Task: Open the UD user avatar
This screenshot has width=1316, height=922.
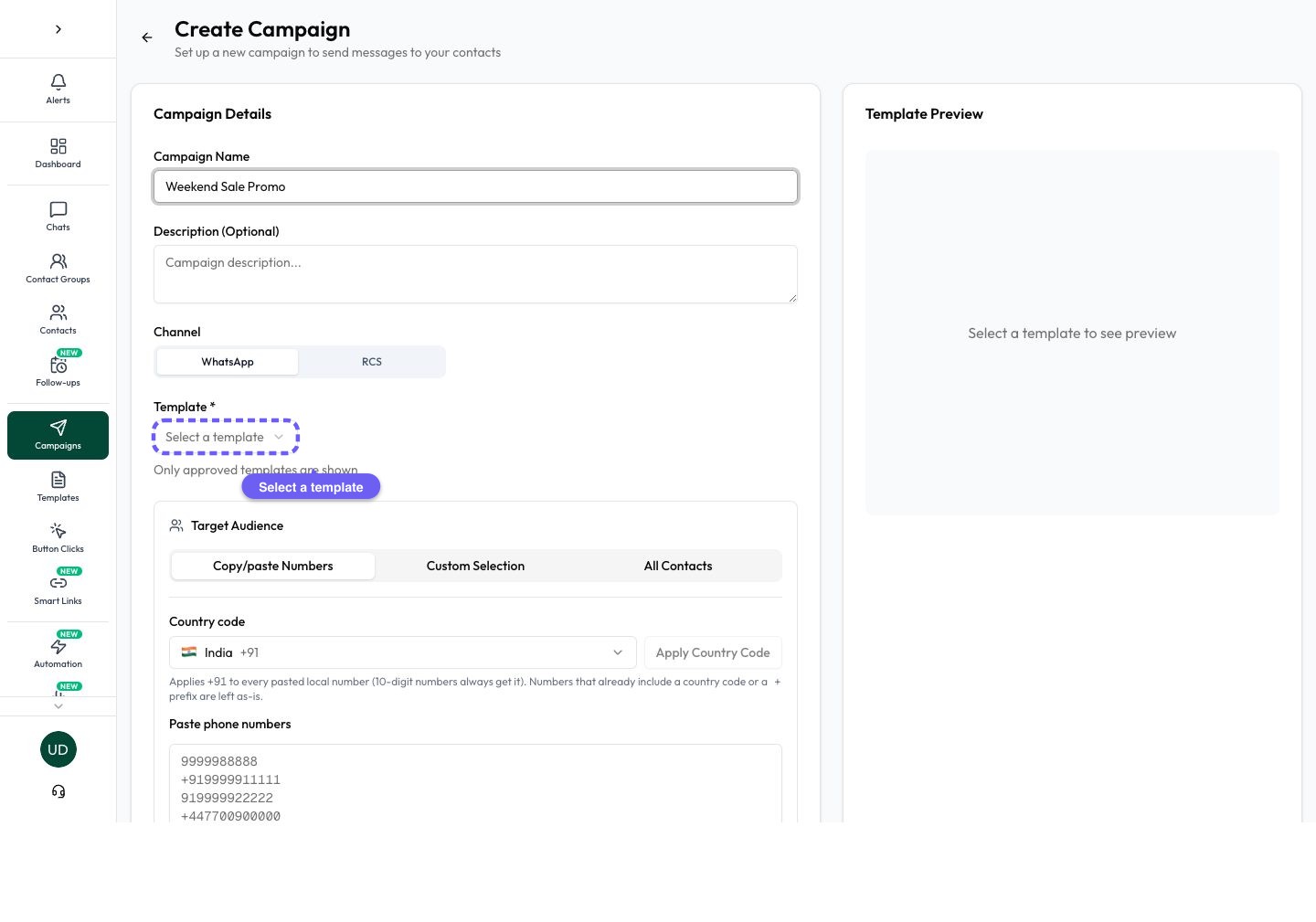Action: pos(58,749)
